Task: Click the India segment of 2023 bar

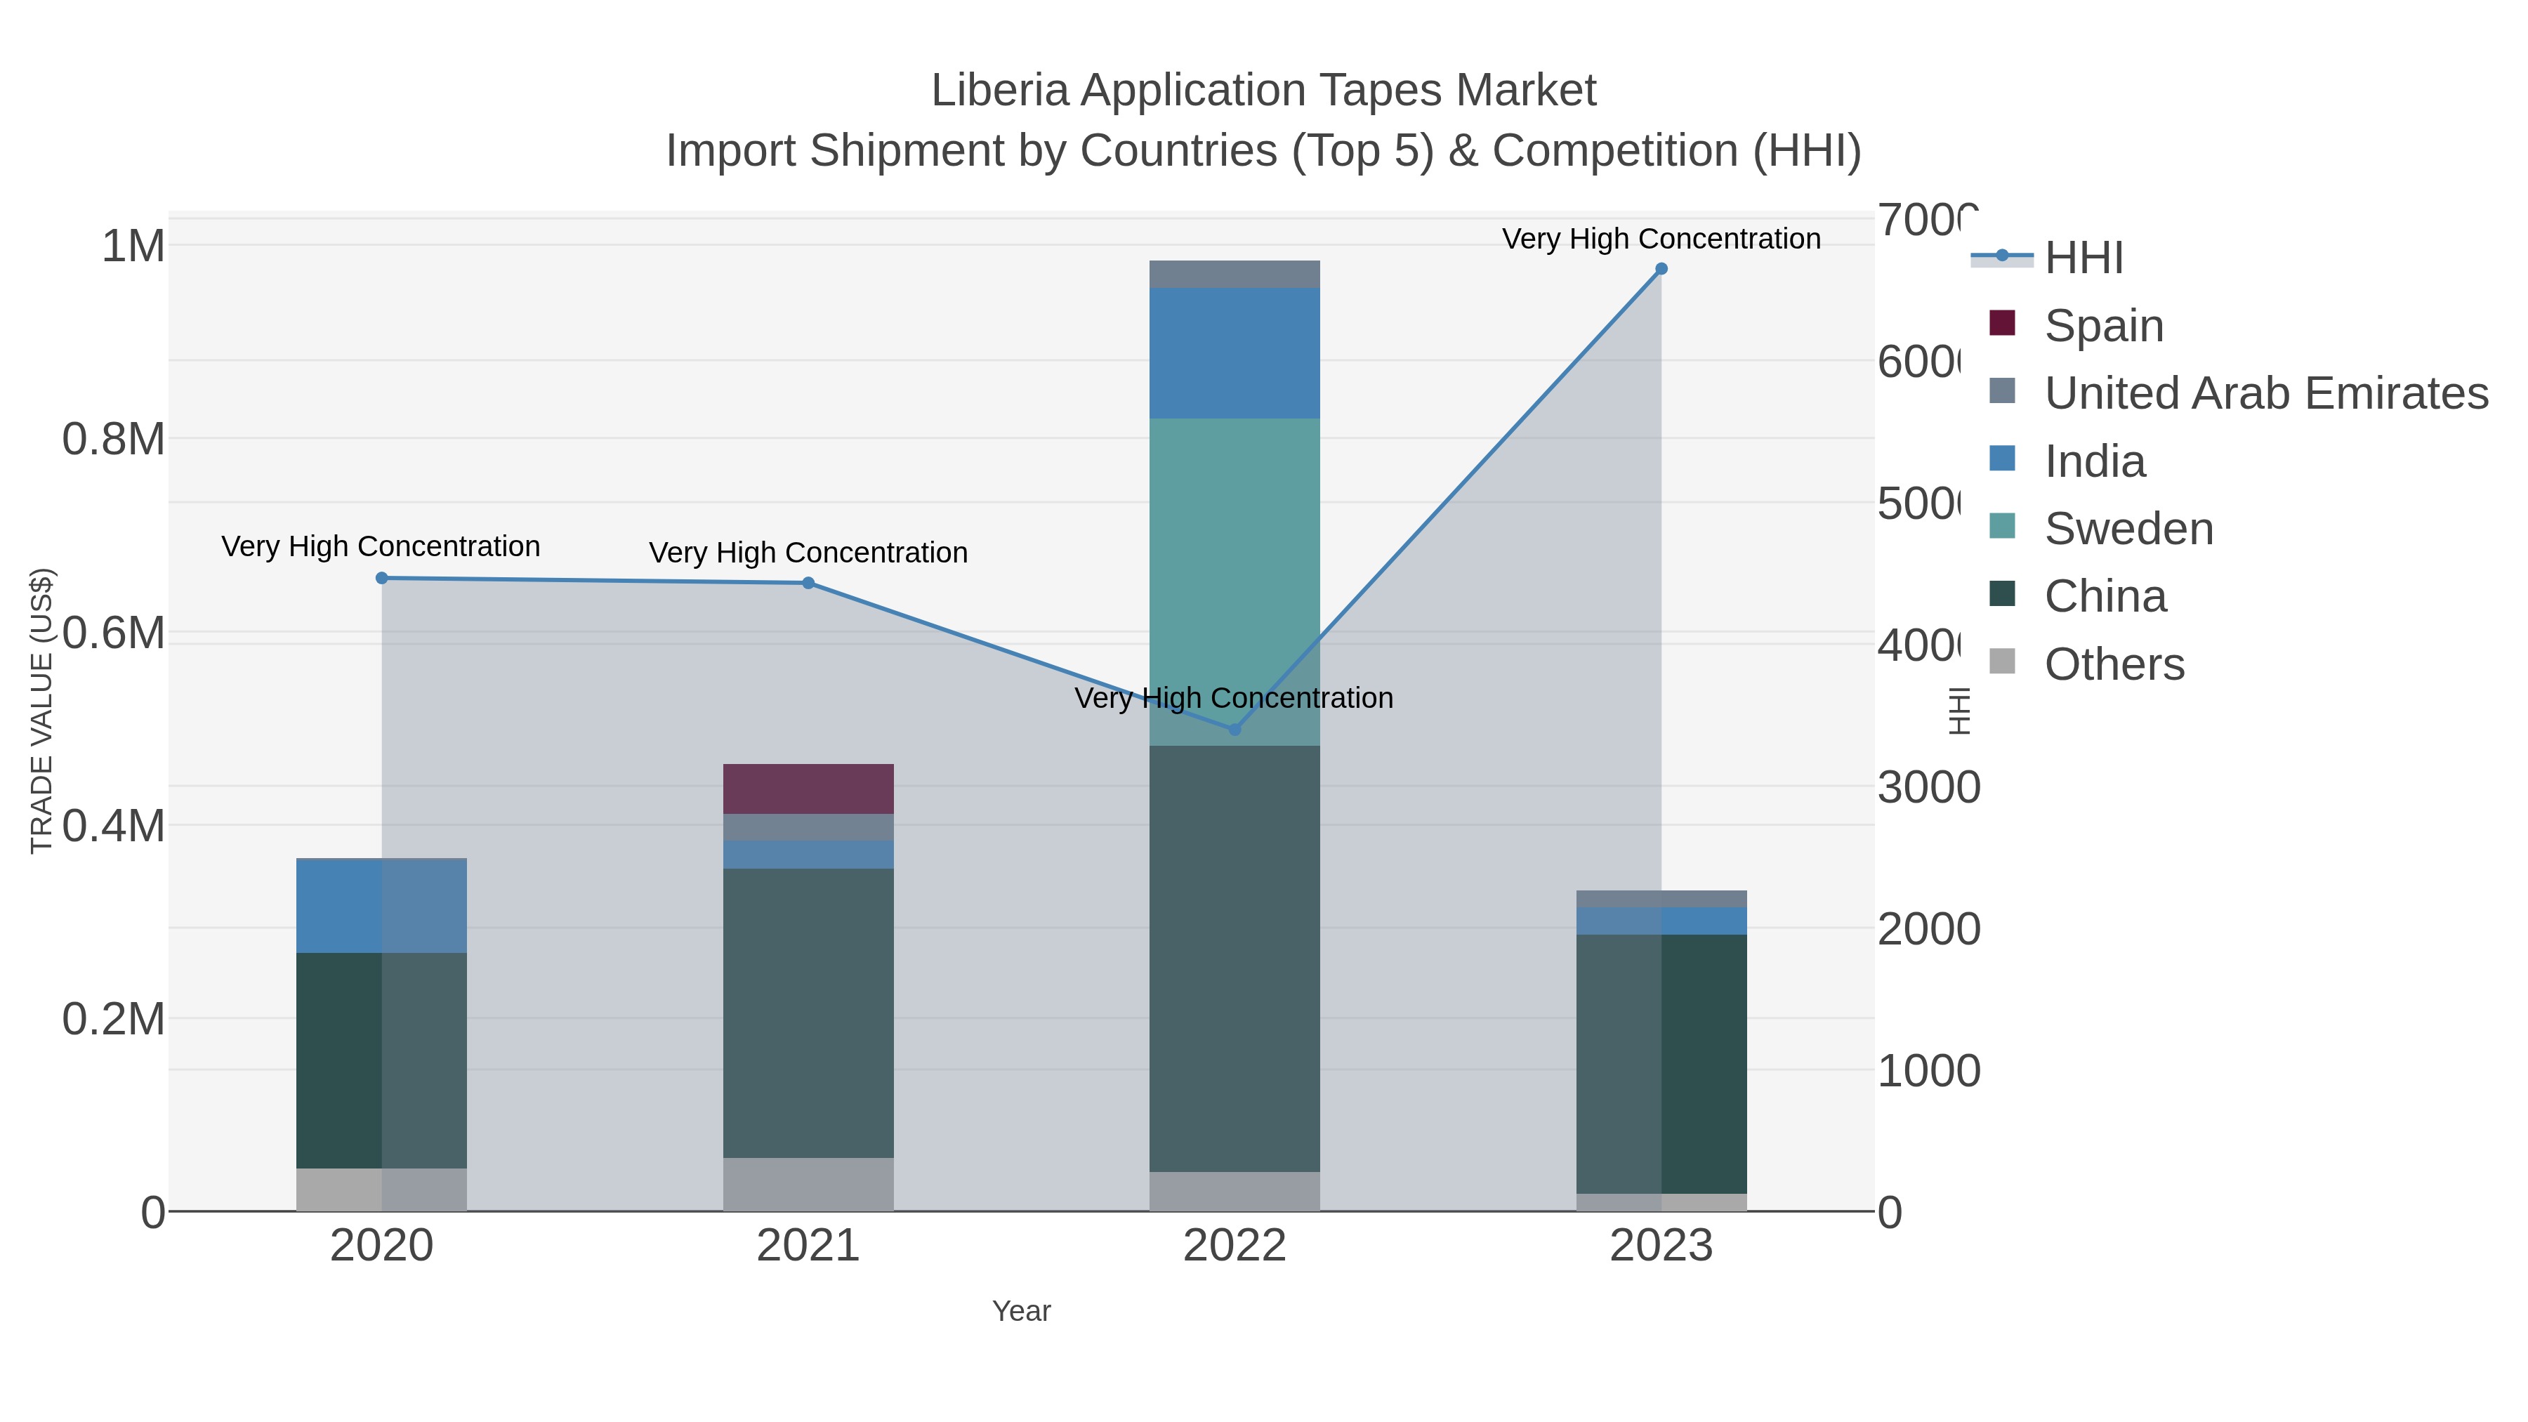Action: coord(1661,921)
